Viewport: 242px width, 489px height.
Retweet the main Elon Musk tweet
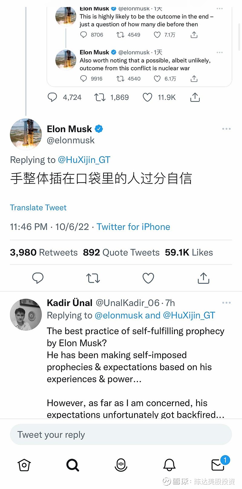click(x=93, y=278)
